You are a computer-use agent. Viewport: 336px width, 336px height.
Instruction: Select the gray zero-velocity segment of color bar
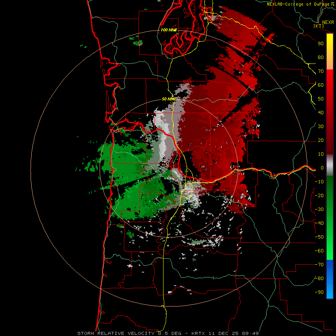(x=330, y=165)
